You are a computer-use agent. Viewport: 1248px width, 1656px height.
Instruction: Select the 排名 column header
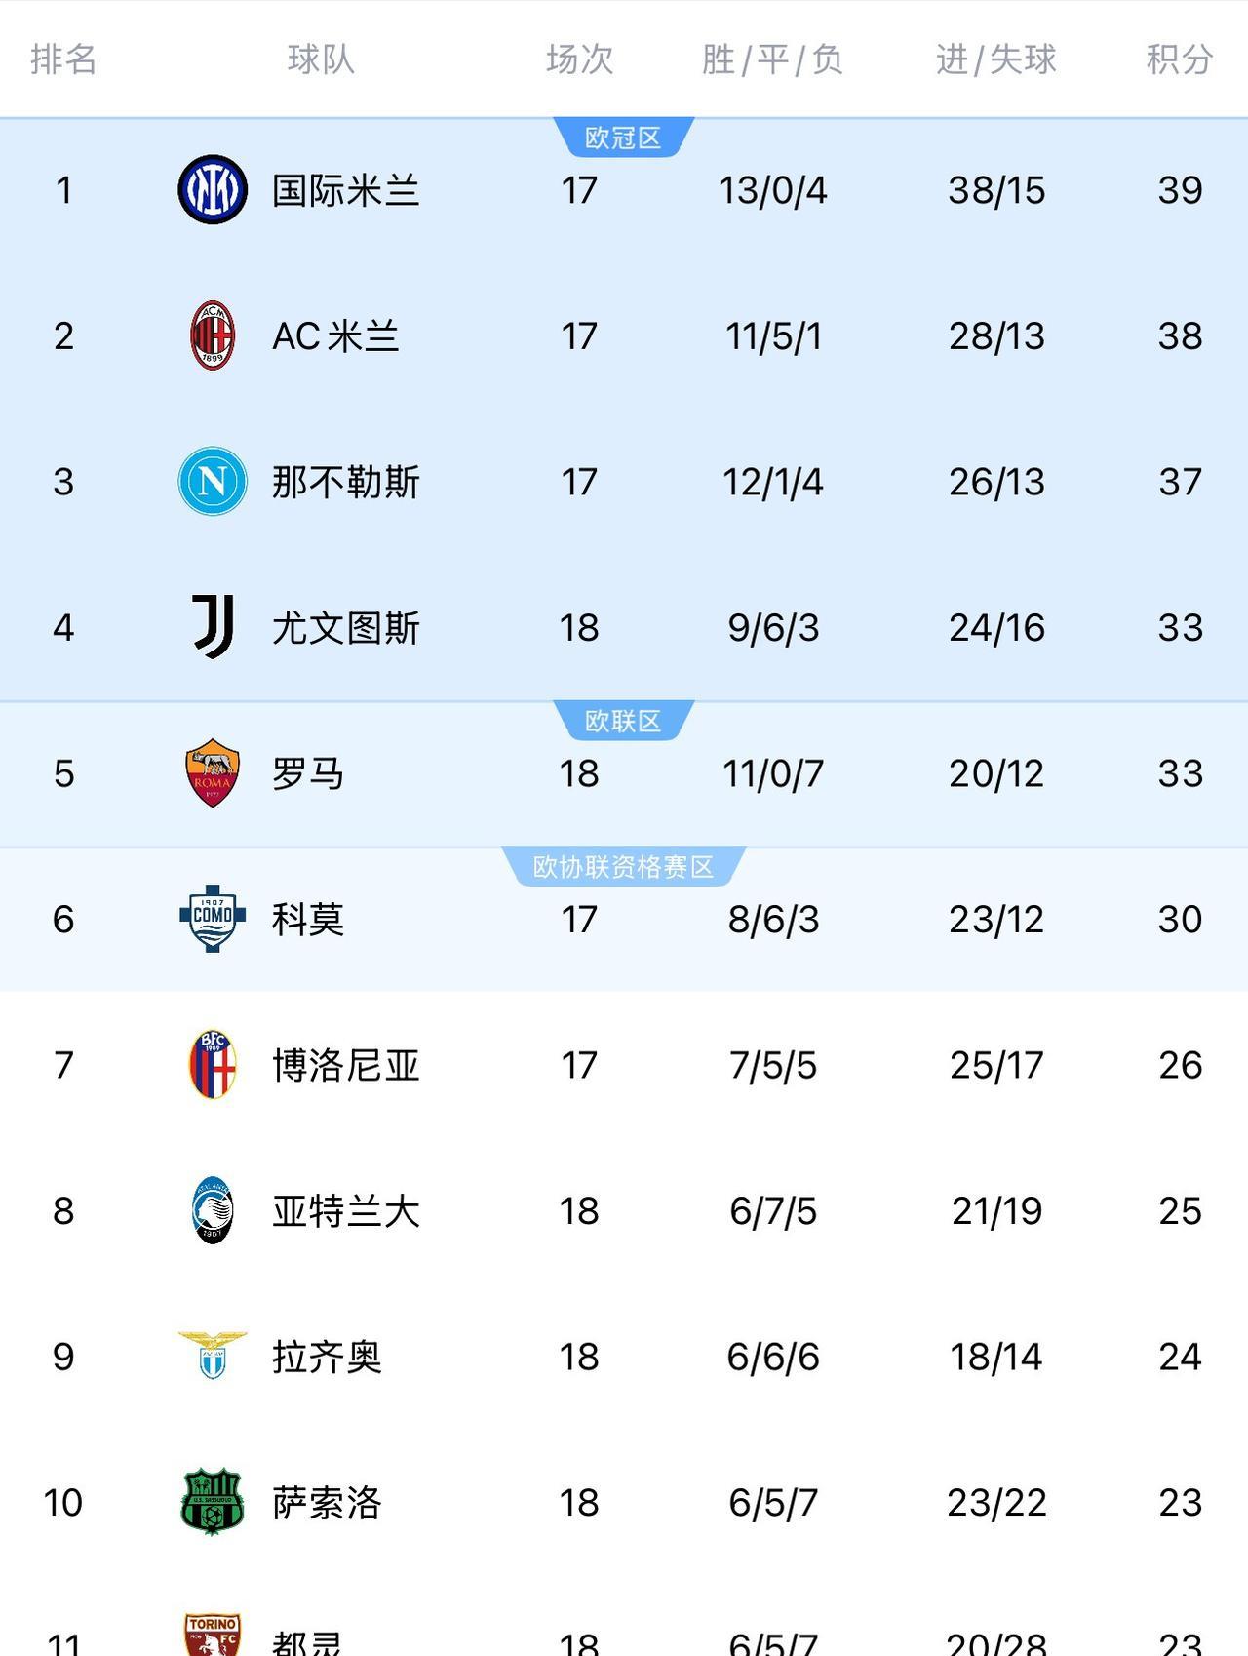(63, 59)
